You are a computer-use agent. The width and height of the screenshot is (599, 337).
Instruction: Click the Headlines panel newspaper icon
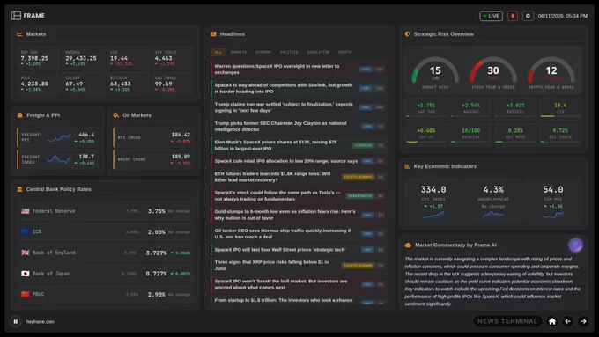[x=213, y=34]
